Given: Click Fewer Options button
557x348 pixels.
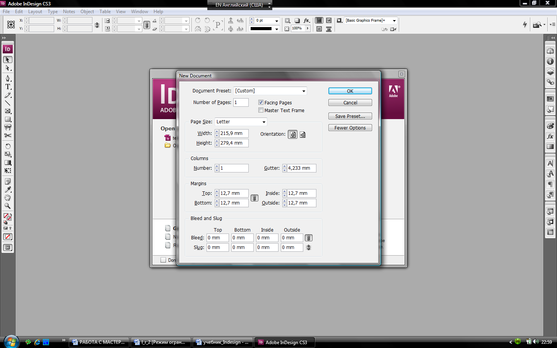Looking at the screenshot, I should pos(350,128).
